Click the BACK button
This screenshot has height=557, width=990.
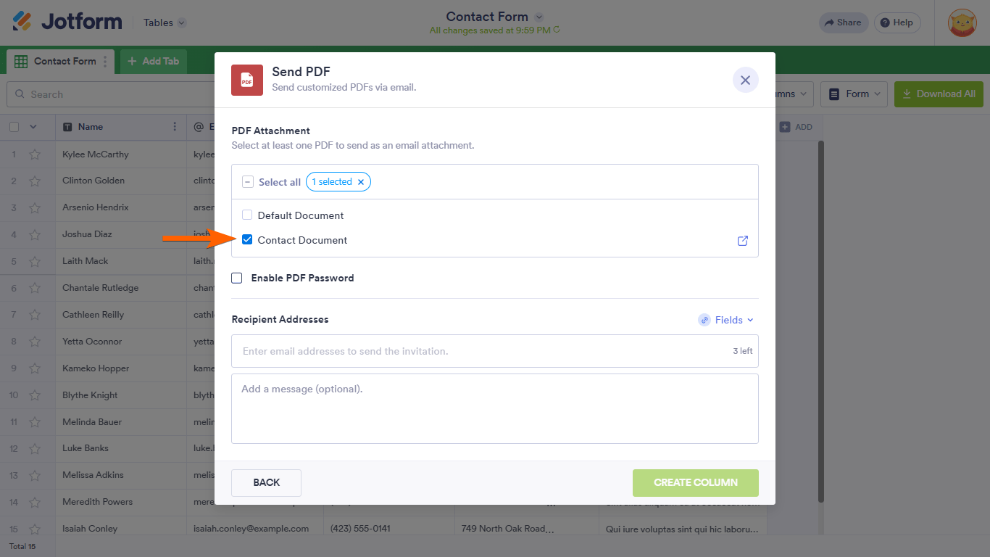266,482
